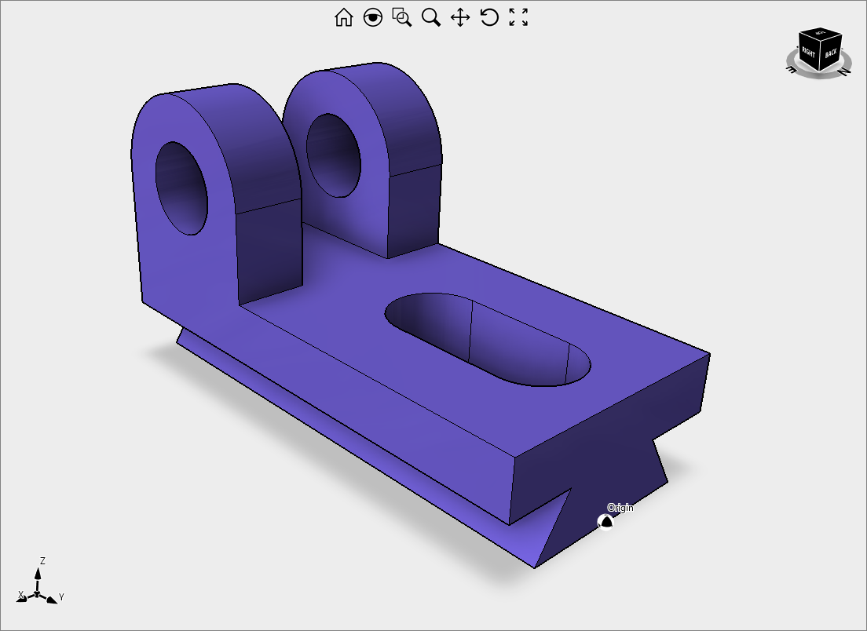Click the Y axis of the coordinate triad
Screen dimensions: 867x631
point(51,599)
